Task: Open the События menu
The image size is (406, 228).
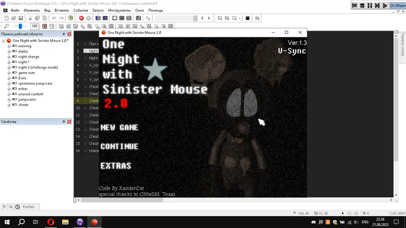Action: [x=81, y=10]
